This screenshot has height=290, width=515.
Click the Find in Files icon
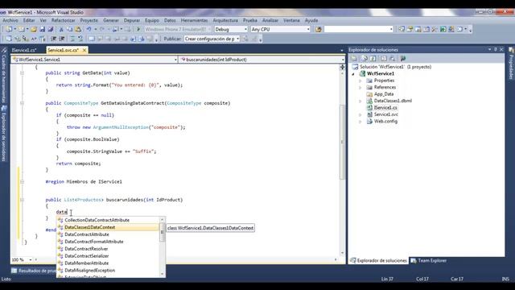319,29
